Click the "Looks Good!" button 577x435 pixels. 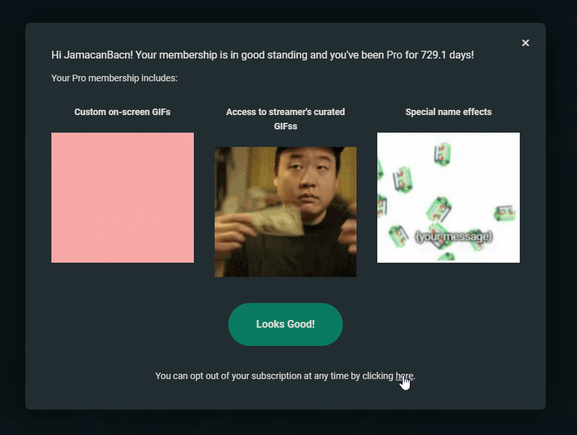(x=286, y=324)
